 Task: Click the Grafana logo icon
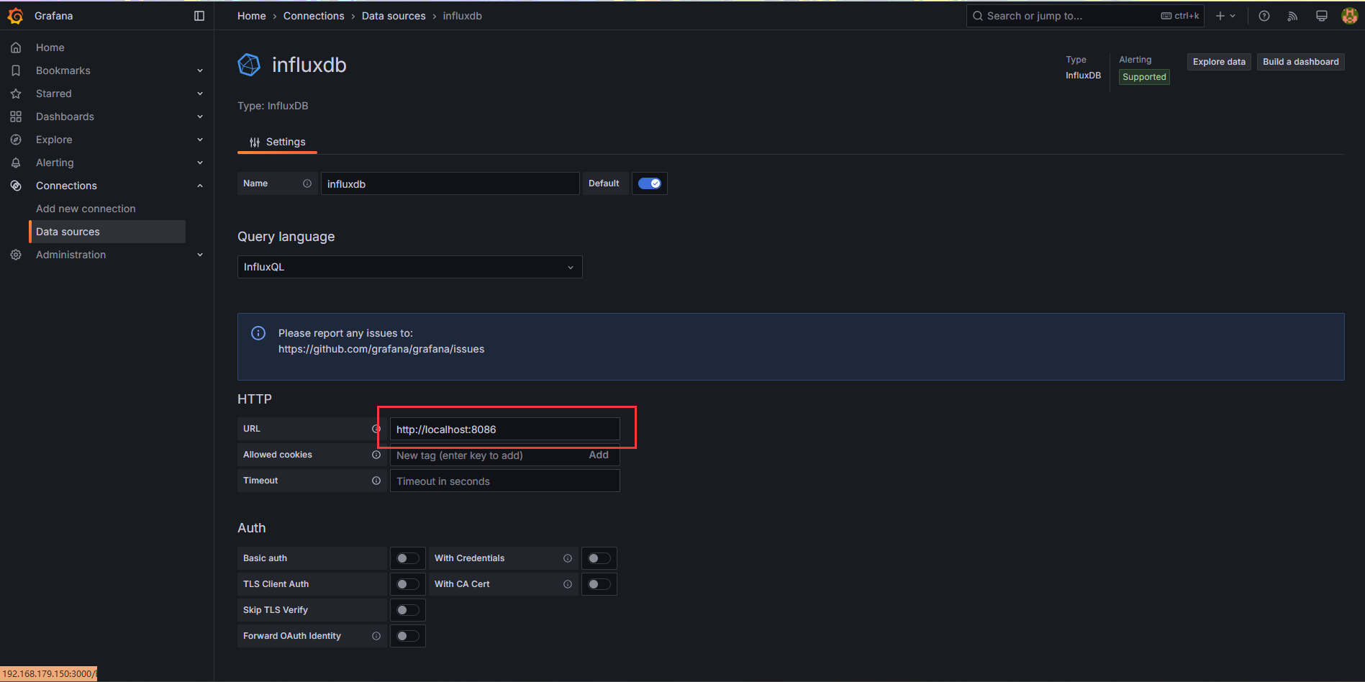pyautogui.click(x=15, y=16)
